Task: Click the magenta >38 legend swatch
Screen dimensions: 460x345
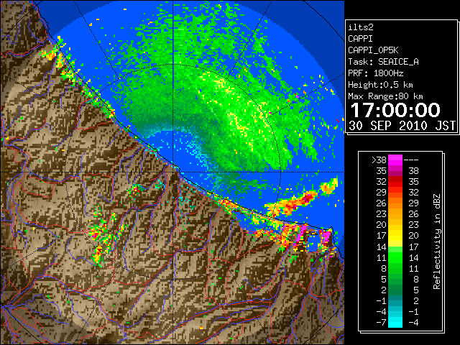Action: [x=395, y=160]
